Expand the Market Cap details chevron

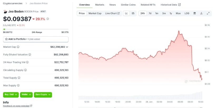coord(67,47)
